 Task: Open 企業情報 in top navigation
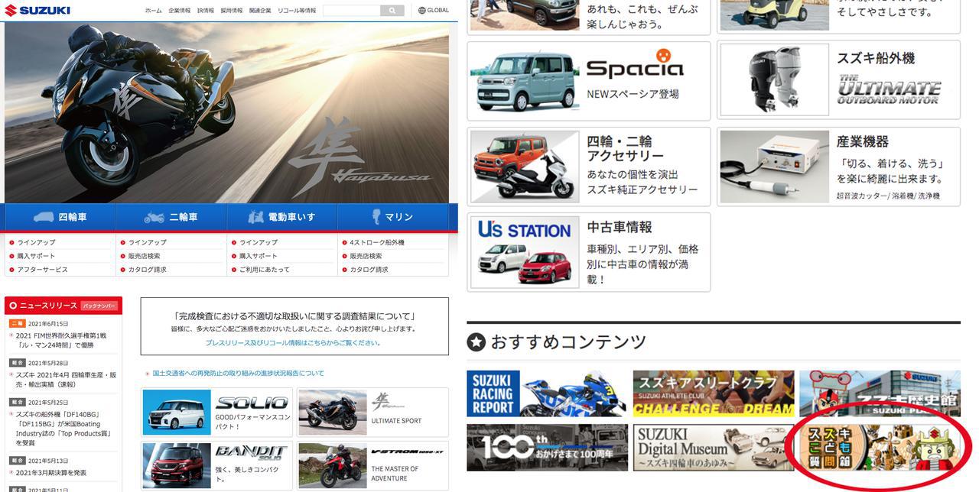(x=180, y=11)
